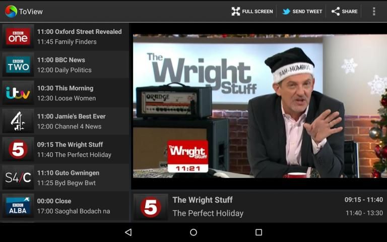Tap the large Channel 5 logo below video

(150, 207)
